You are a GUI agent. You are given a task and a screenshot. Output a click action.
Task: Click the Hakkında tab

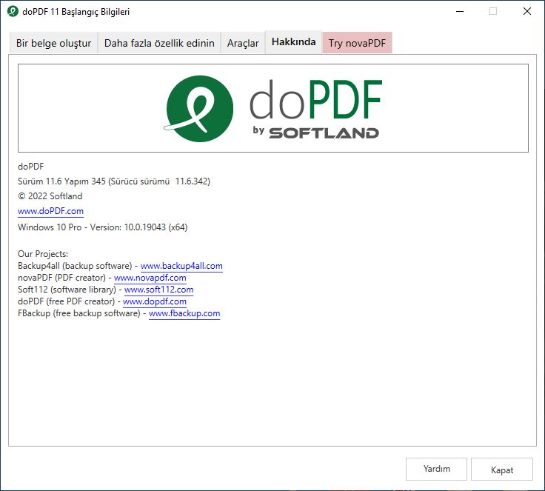click(x=294, y=42)
